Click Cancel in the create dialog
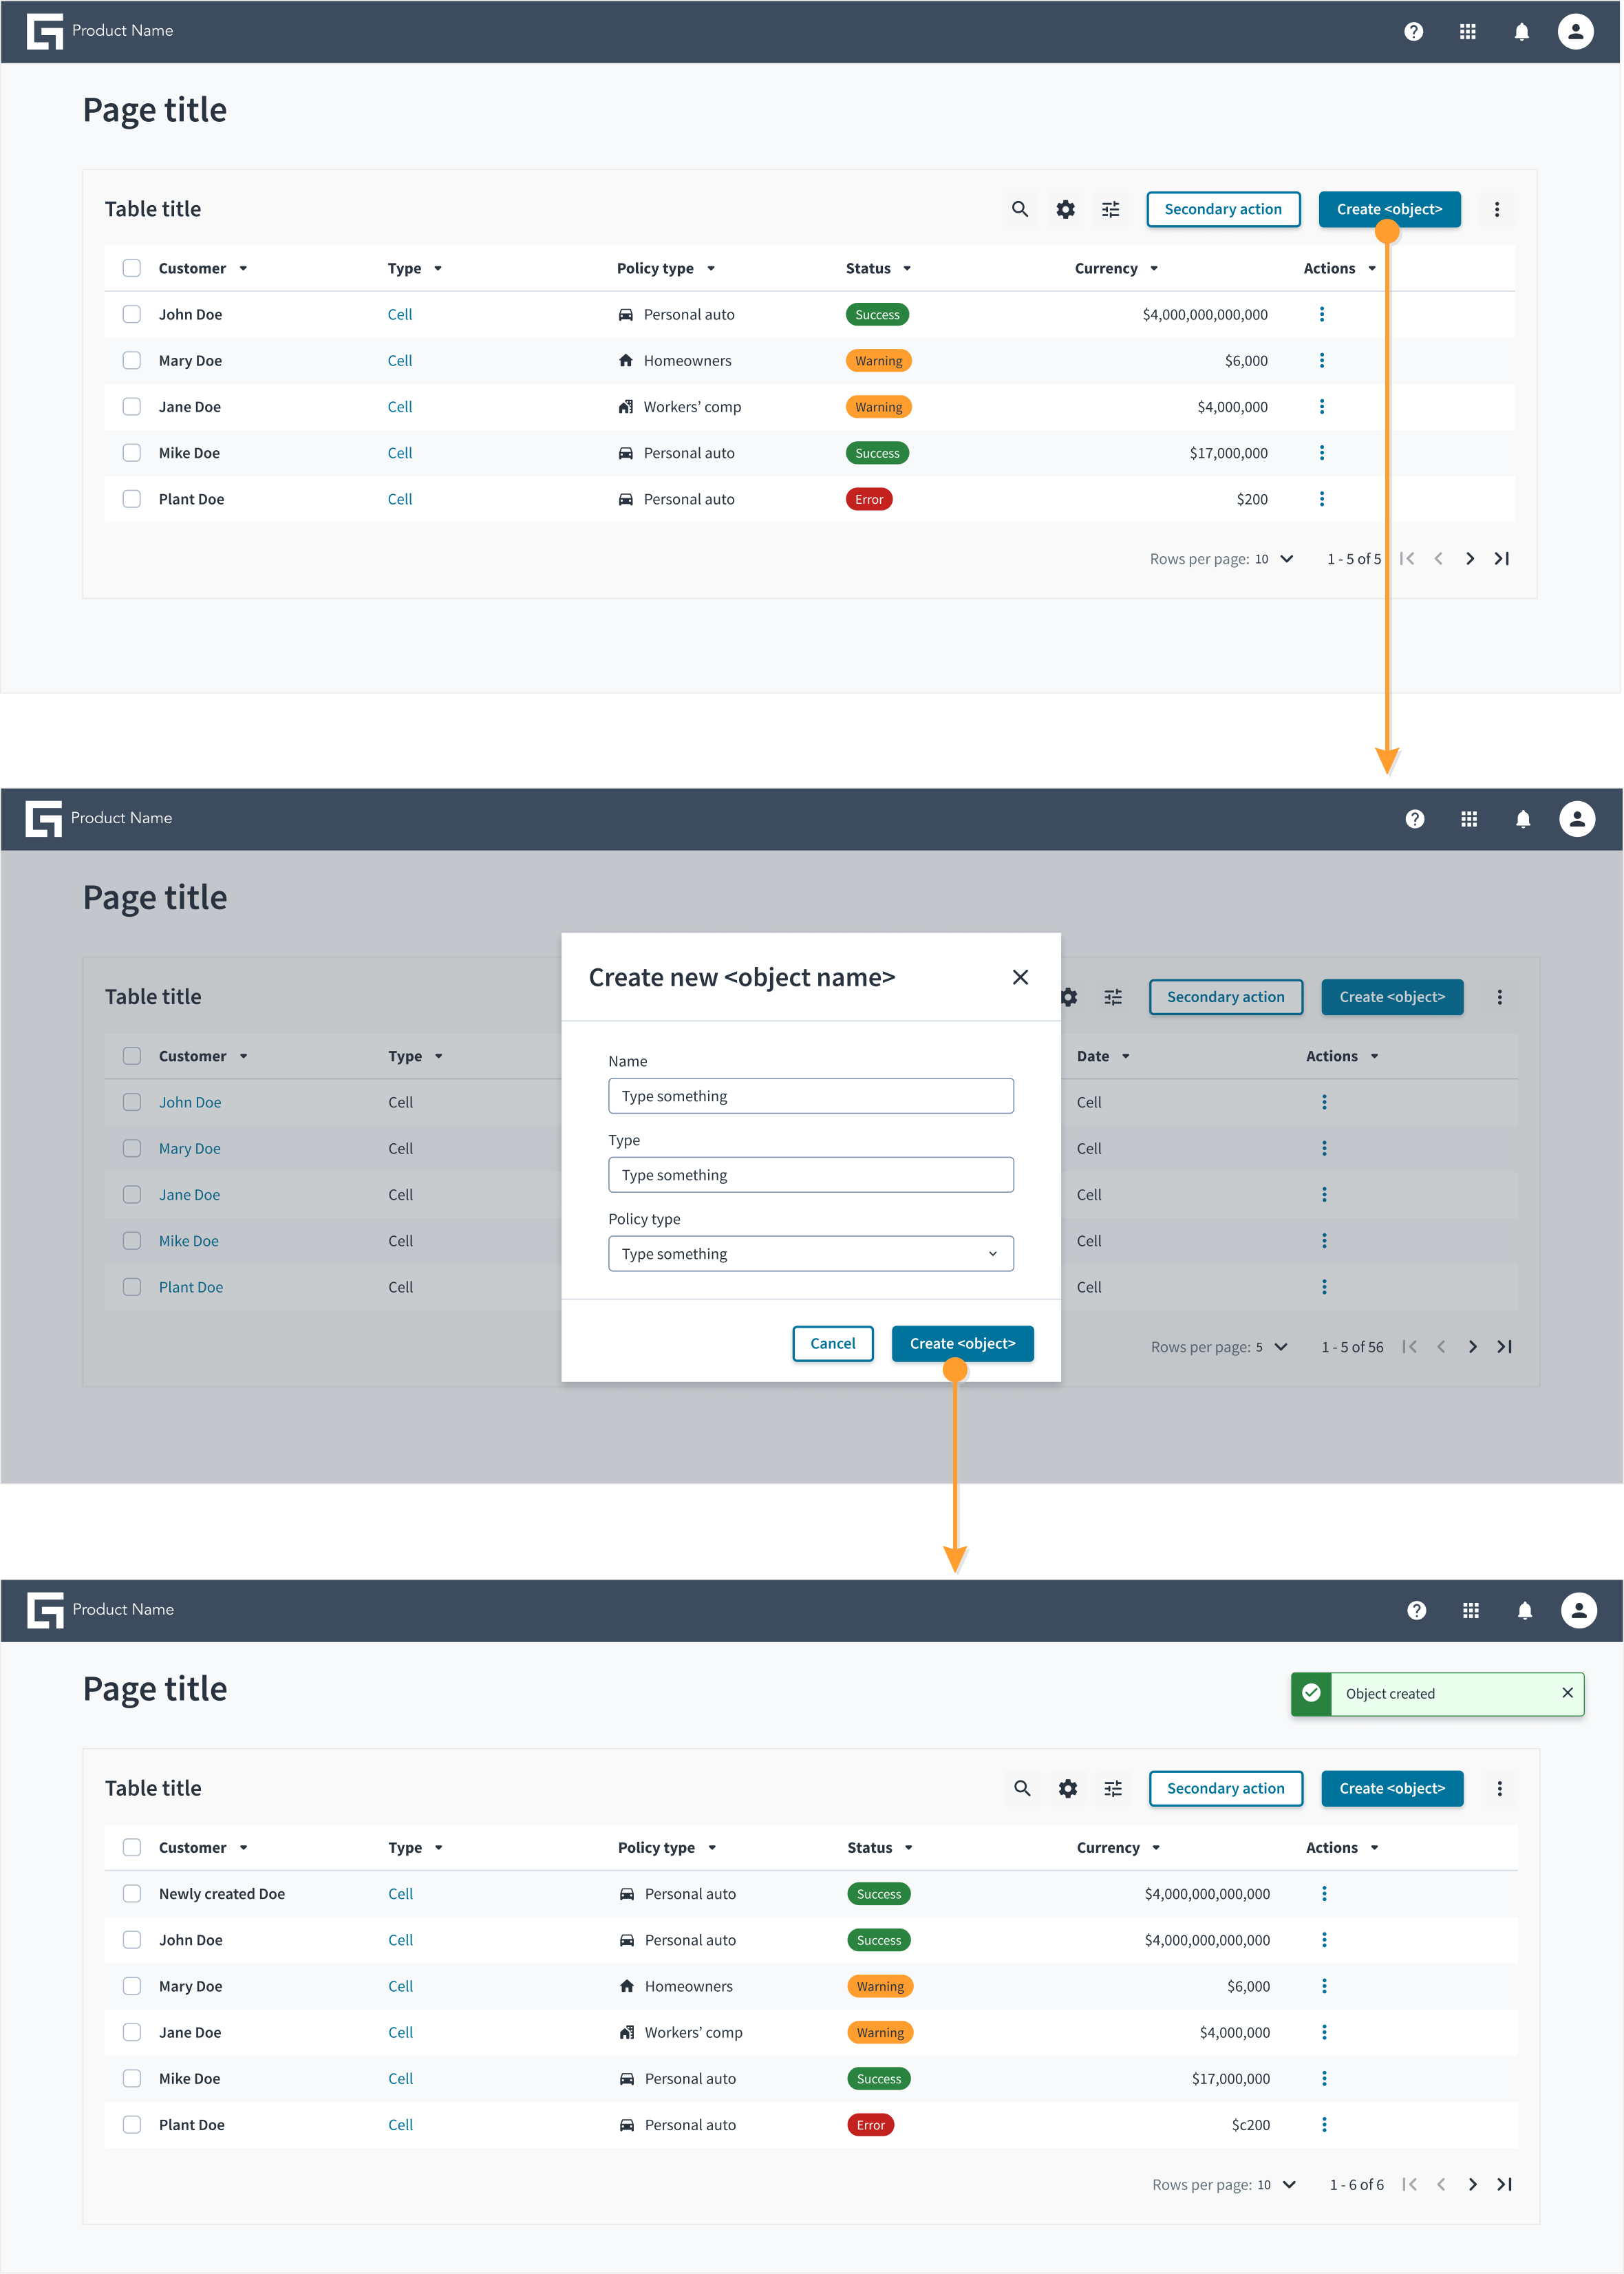Image resolution: width=1624 pixels, height=2274 pixels. (833, 1344)
